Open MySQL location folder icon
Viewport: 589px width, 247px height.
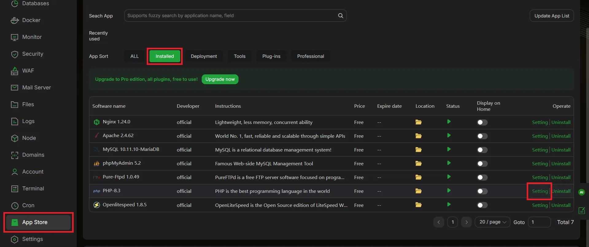coord(418,150)
